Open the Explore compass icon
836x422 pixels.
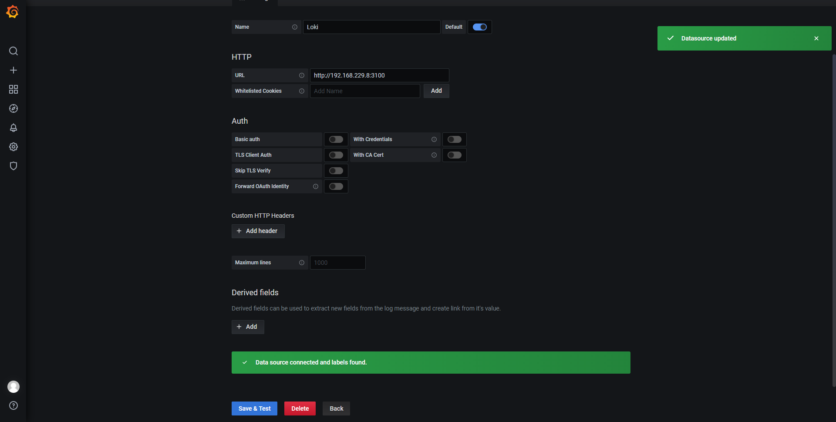13,108
